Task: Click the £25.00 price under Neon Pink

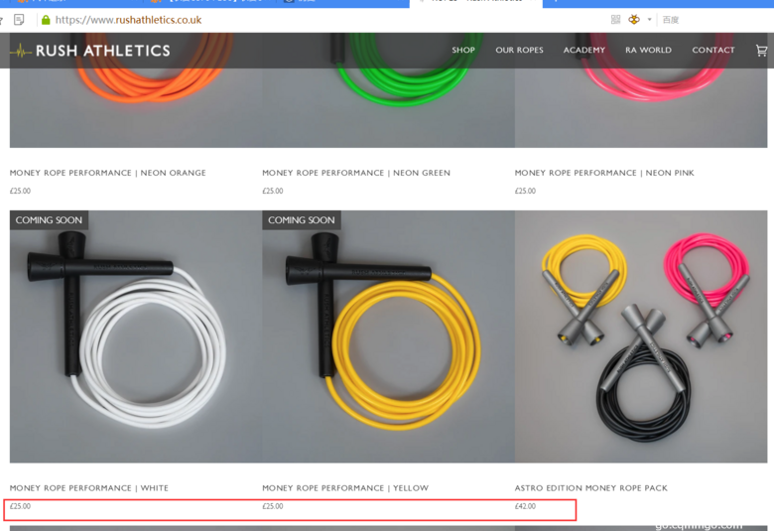Action: [525, 191]
